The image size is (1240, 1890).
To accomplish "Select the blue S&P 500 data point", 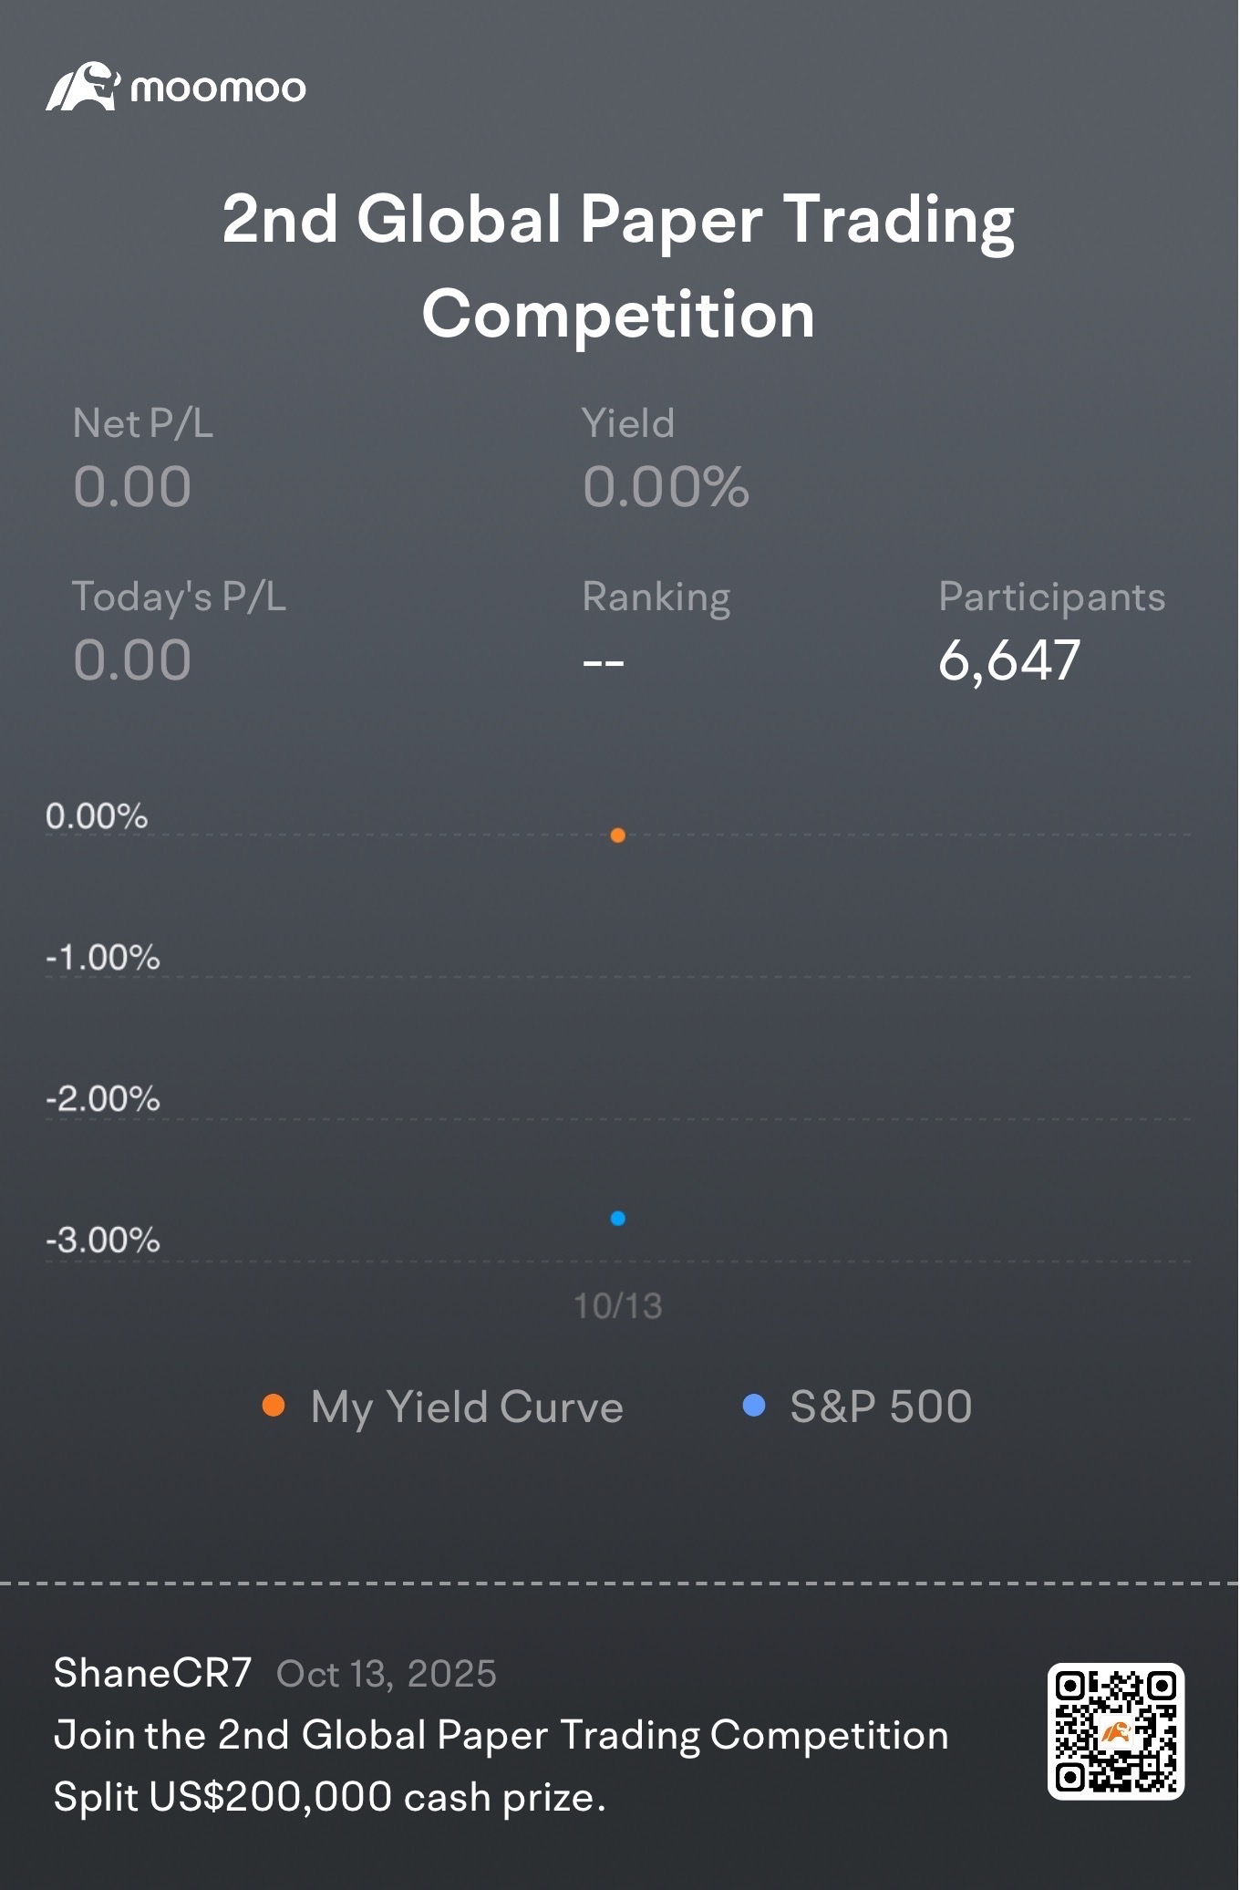I will [618, 1219].
